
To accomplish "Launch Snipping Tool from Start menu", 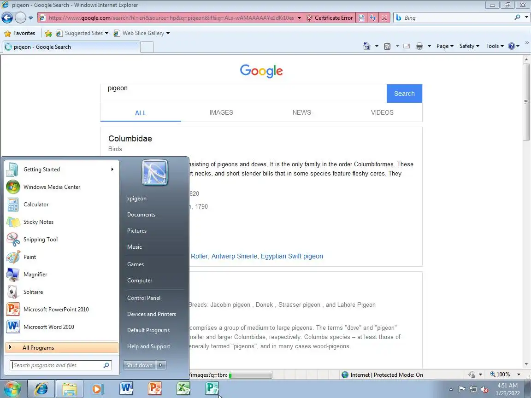I will (61, 240).
